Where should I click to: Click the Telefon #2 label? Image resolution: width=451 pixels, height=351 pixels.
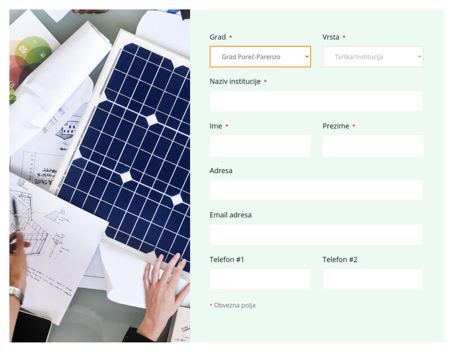coord(340,260)
